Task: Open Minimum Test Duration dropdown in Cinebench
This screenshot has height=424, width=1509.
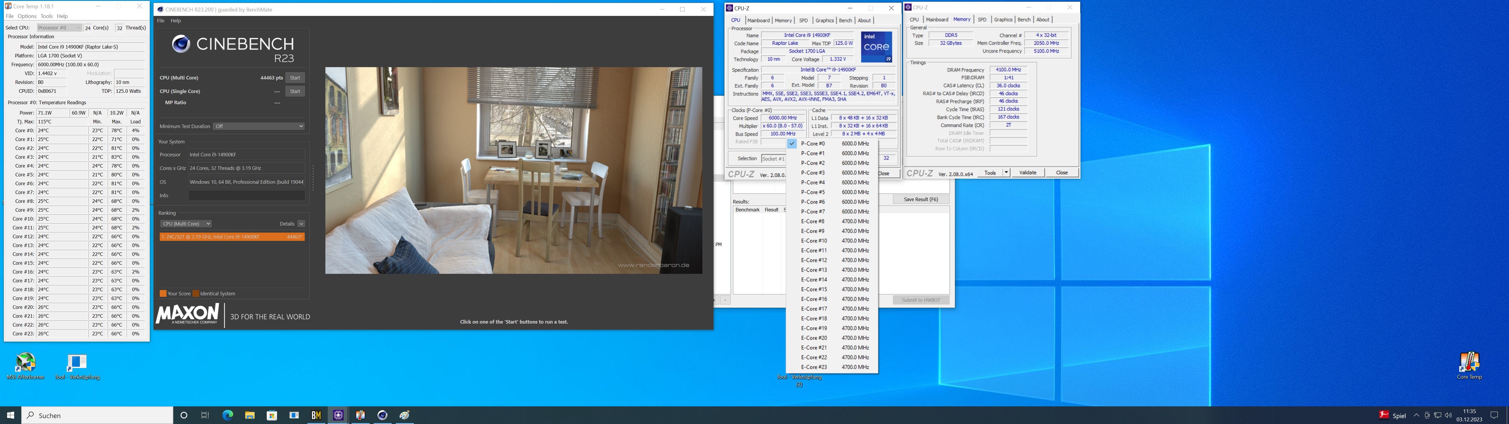Action: (259, 126)
